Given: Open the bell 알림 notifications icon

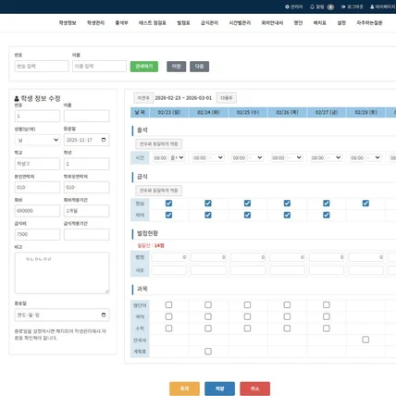Looking at the screenshot, I should [312, 6].
